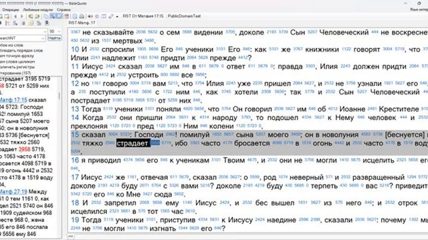428x240 pixels.
Task: Open the Справка menu
Action: pyautogui.click(x=64, y=10)
